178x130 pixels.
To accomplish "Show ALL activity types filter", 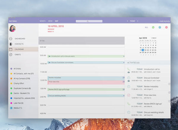I will [x=147, y=27].
